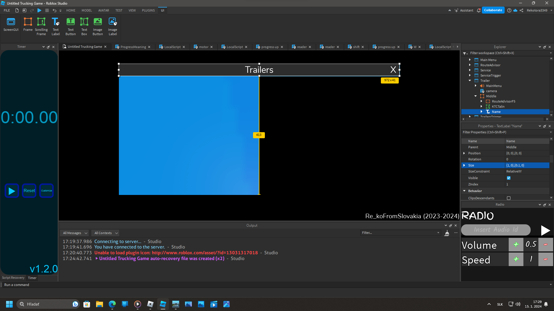Insert a Frame using the UI toolbar
The image size is (554, 311).
tap(28, 26)
